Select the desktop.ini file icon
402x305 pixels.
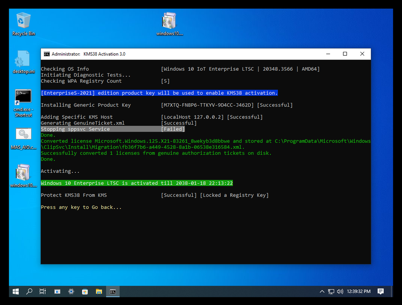(23, 62)
